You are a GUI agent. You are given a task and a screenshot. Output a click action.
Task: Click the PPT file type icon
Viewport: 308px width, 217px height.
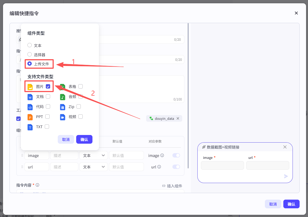[30, 117]
